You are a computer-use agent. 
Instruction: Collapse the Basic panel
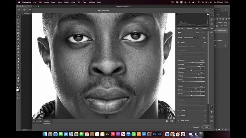tap(179, 43)
